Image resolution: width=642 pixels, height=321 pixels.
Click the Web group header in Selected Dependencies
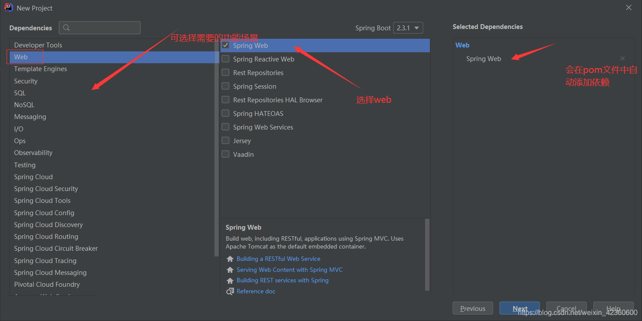point(462,45)
